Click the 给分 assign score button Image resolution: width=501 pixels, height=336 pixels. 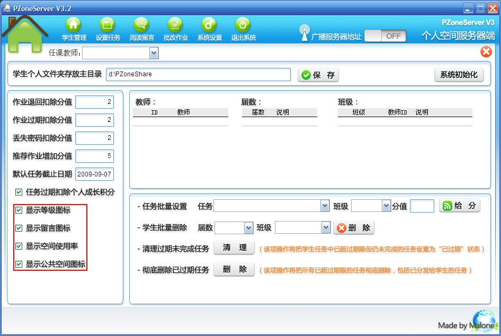pos(459,206)
